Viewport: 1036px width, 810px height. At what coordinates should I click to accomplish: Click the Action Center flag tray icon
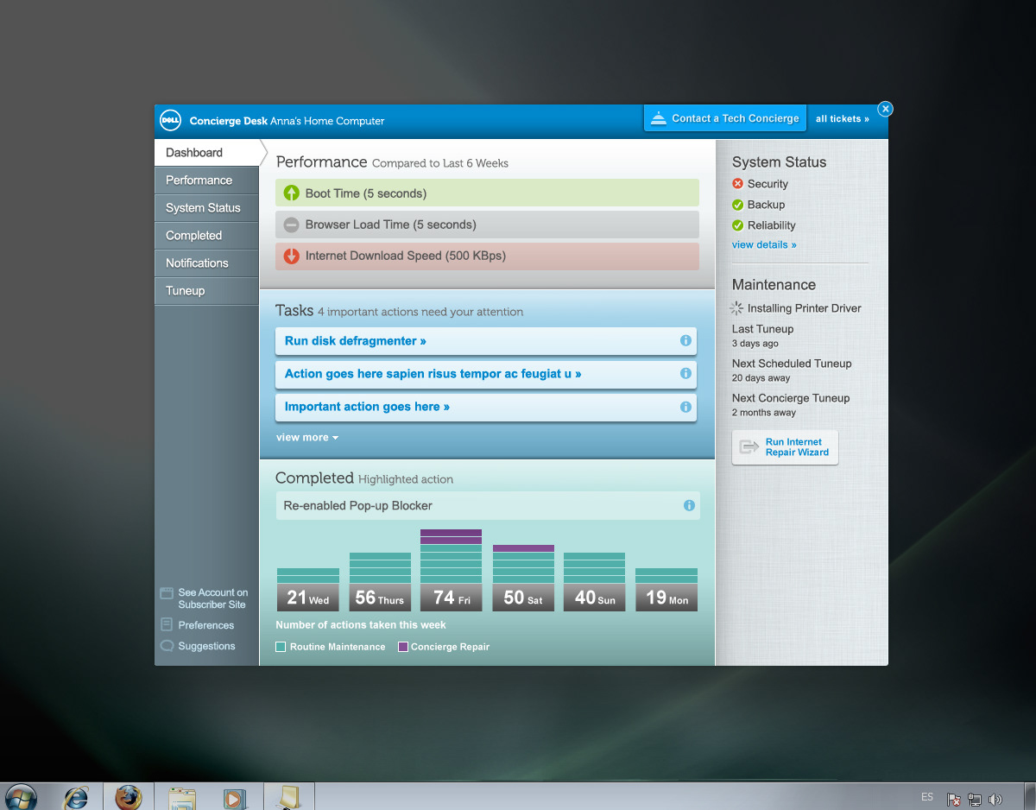[954, 800]
